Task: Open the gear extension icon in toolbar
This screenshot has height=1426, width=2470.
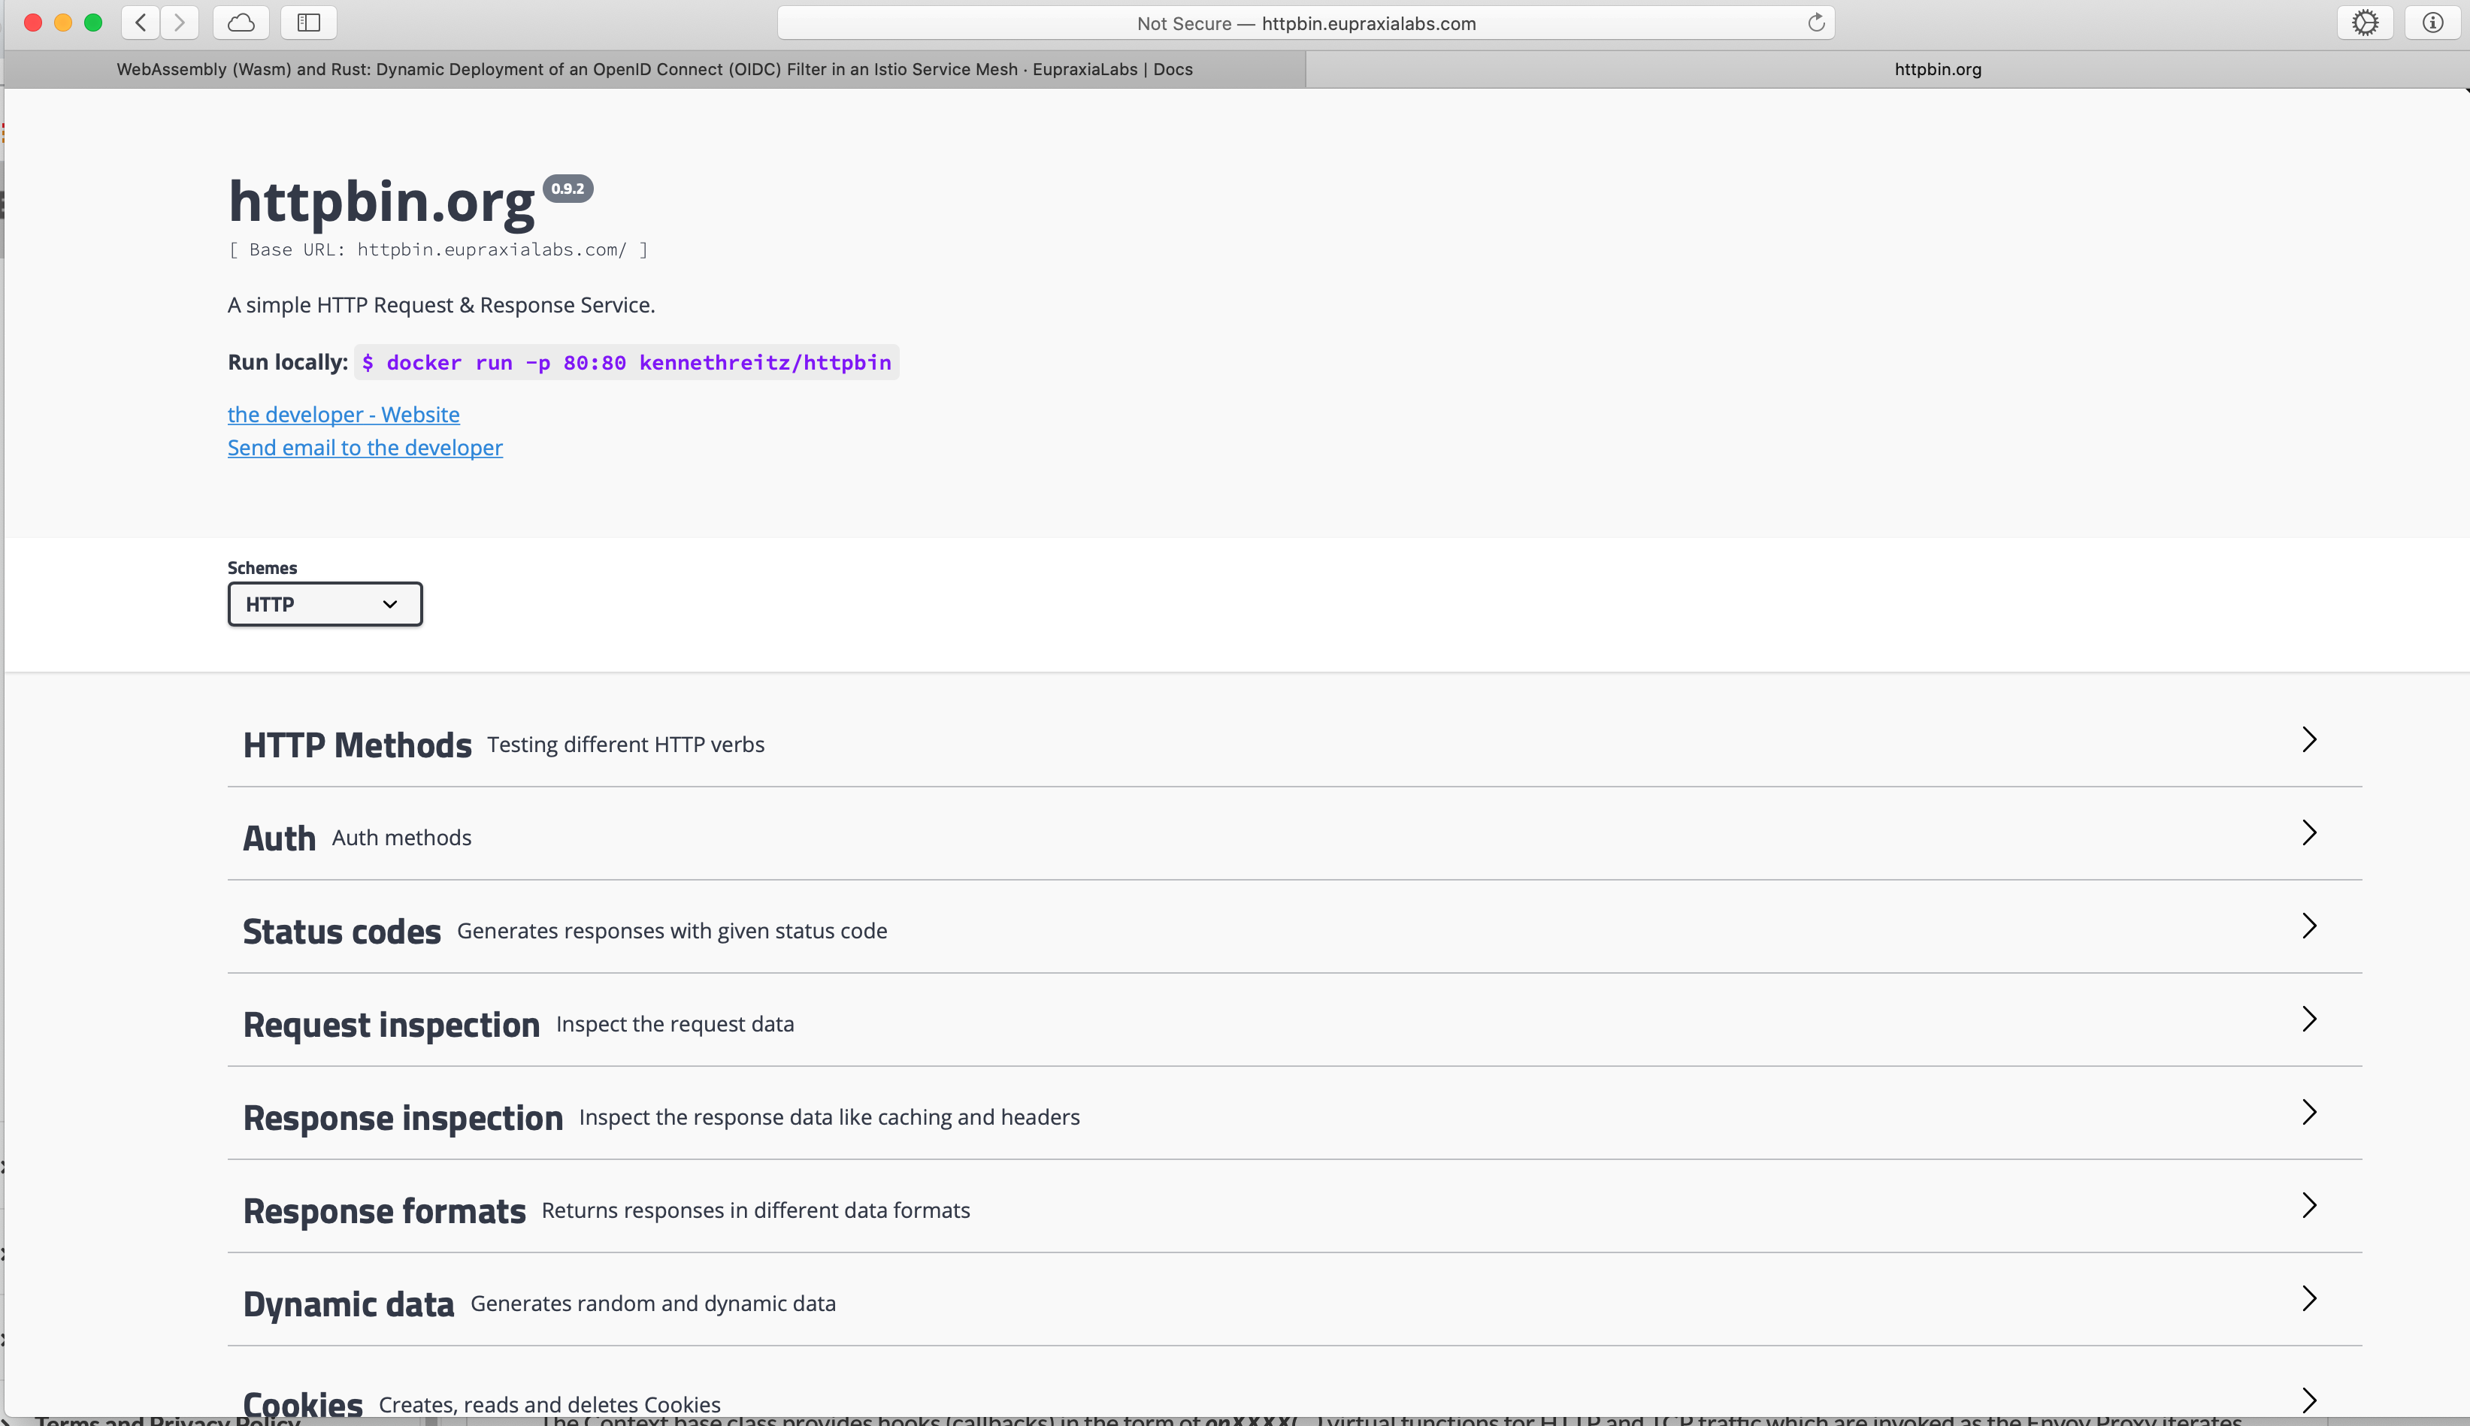Action: tap(2366, 23)
